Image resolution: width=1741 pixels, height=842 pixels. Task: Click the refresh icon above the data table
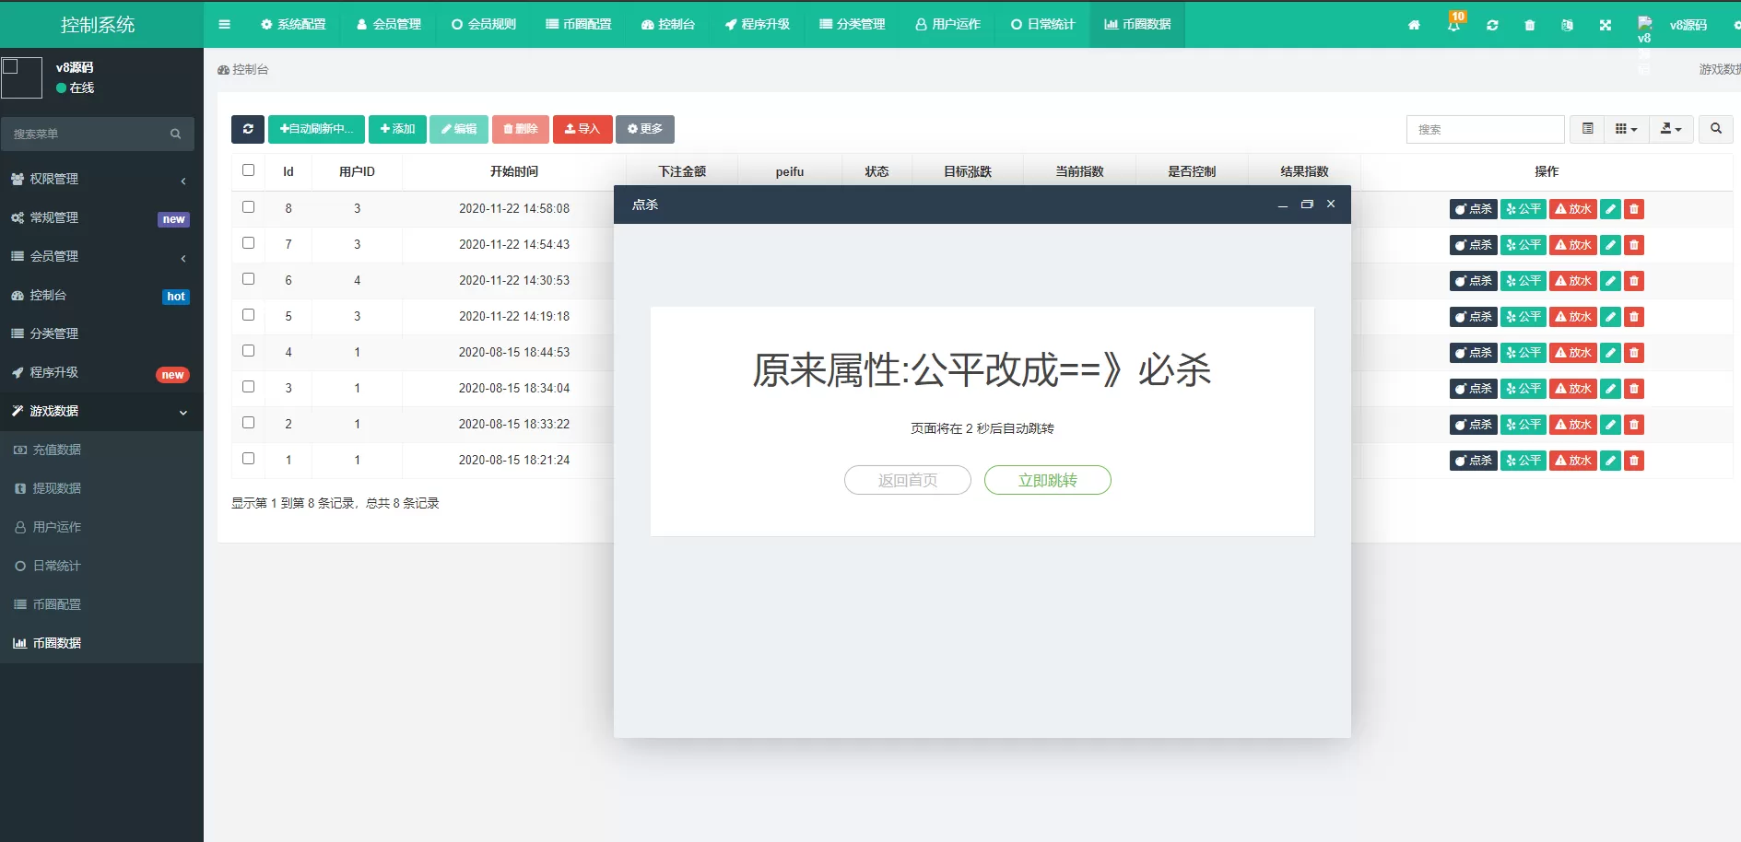point(247,129)
